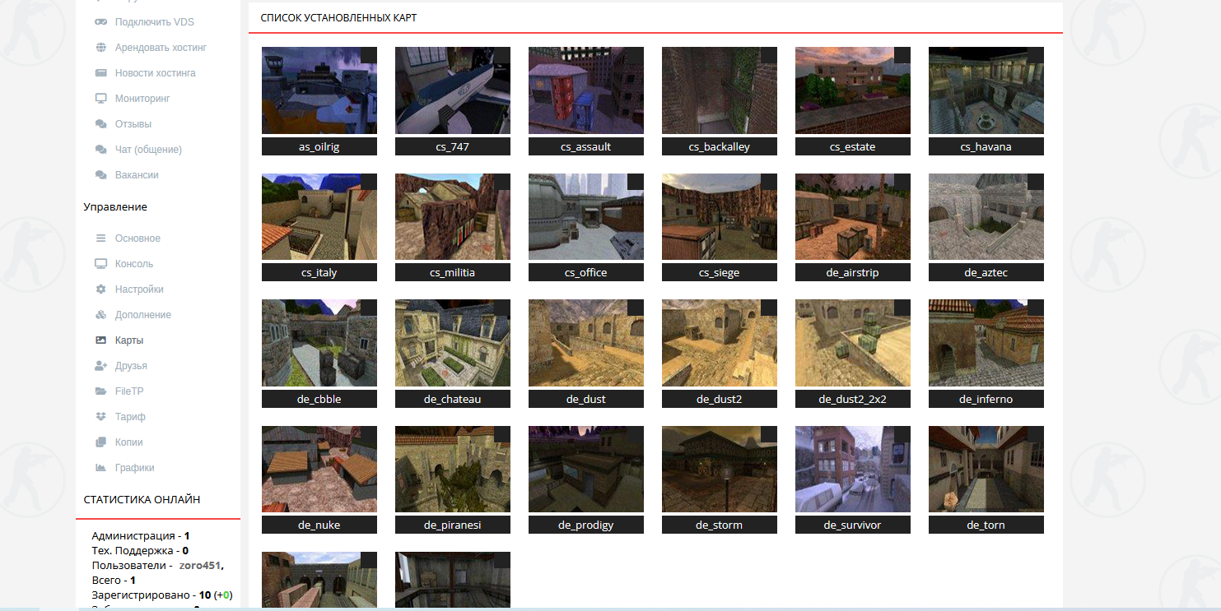Click the monitor icon next to Мониторинг
The image size is (1221, 611).
pos(101,99)
